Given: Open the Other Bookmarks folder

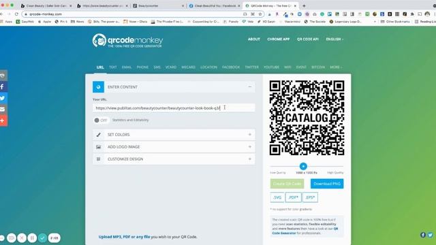Looking at the screenshot, I should 395,21.
